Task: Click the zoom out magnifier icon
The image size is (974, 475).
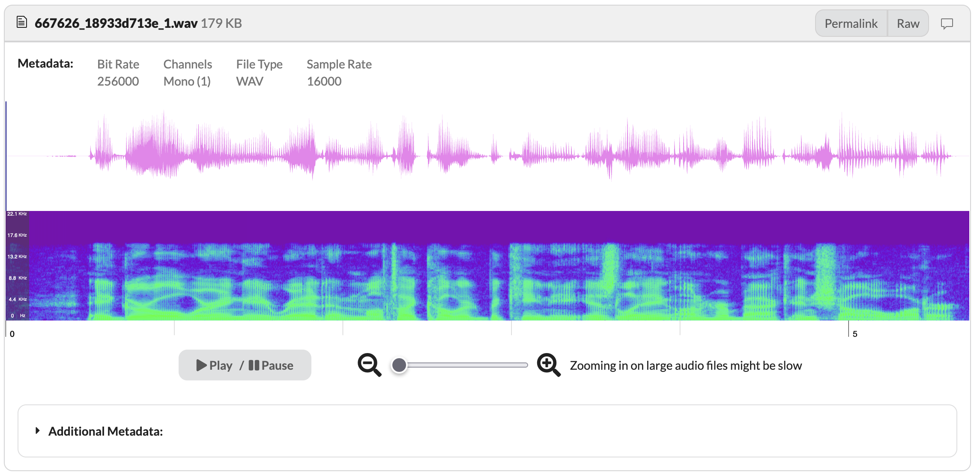Action: tap(369, 365)
